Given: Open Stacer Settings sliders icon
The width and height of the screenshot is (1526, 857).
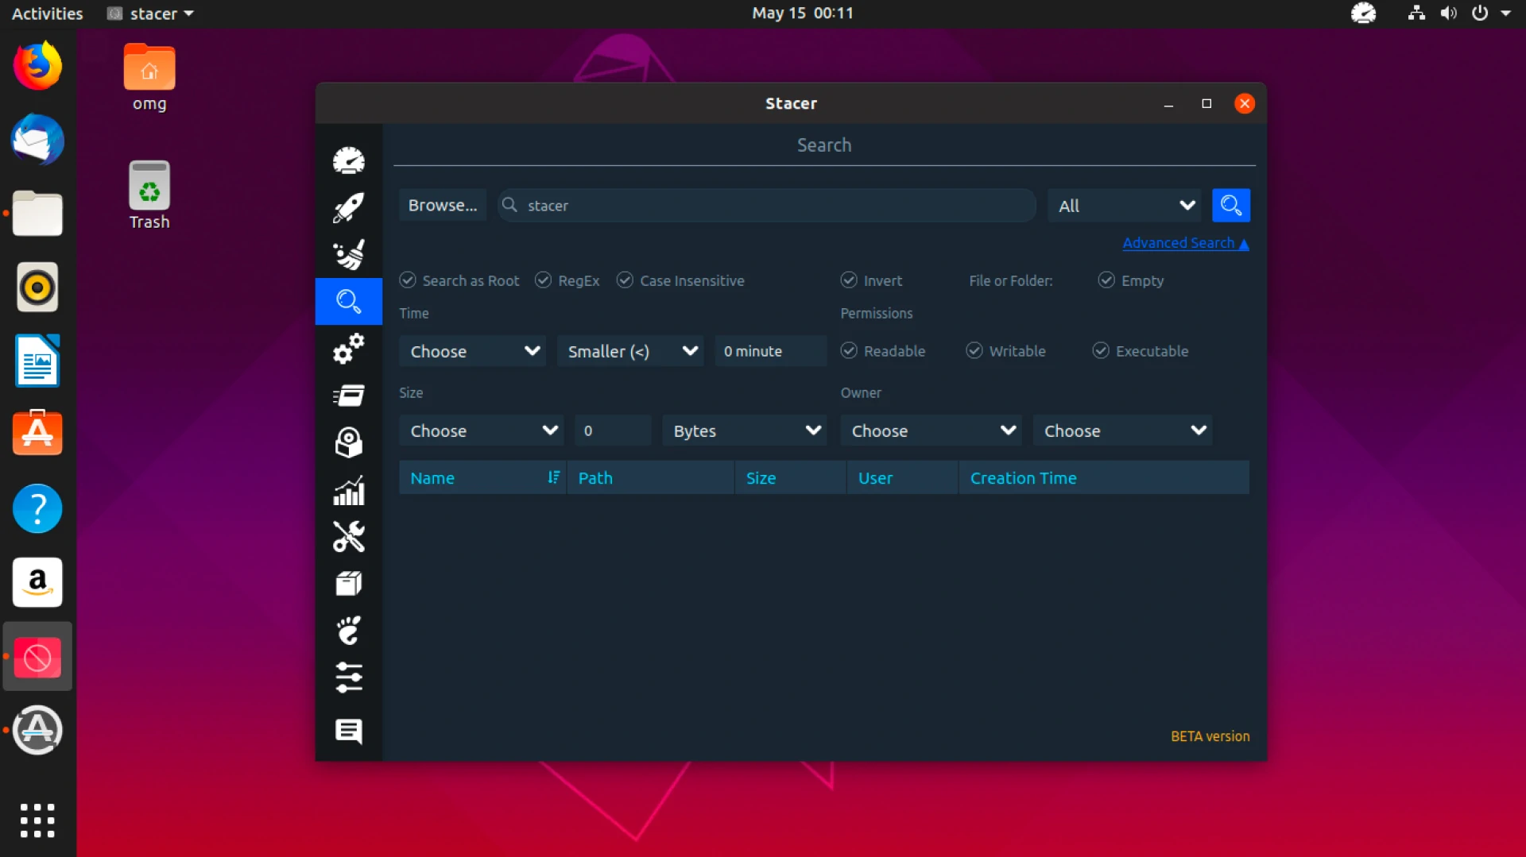Looking at the screenshot, I should (348, 677).
